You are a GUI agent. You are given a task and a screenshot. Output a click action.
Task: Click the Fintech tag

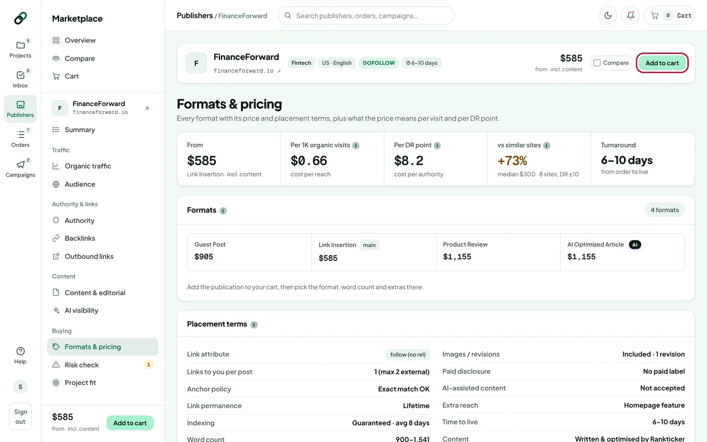pyautogui.click(x=301, y=63)
